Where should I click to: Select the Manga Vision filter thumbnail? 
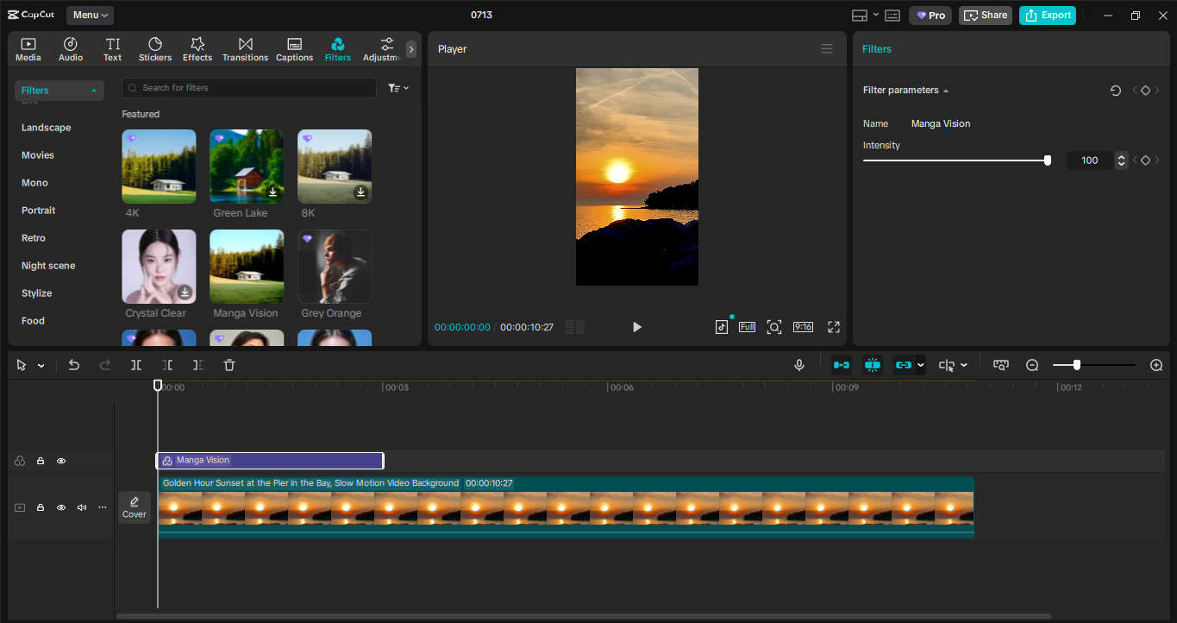tap(247, 266)
